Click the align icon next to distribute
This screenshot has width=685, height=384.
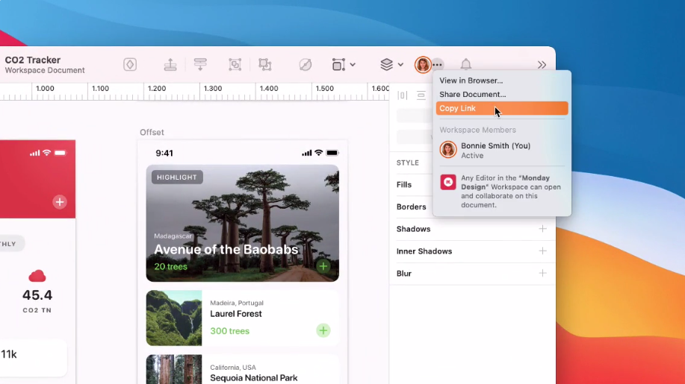(421, 95)
